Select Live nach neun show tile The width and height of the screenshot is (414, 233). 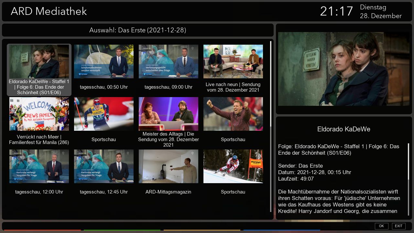pos(233,61)
